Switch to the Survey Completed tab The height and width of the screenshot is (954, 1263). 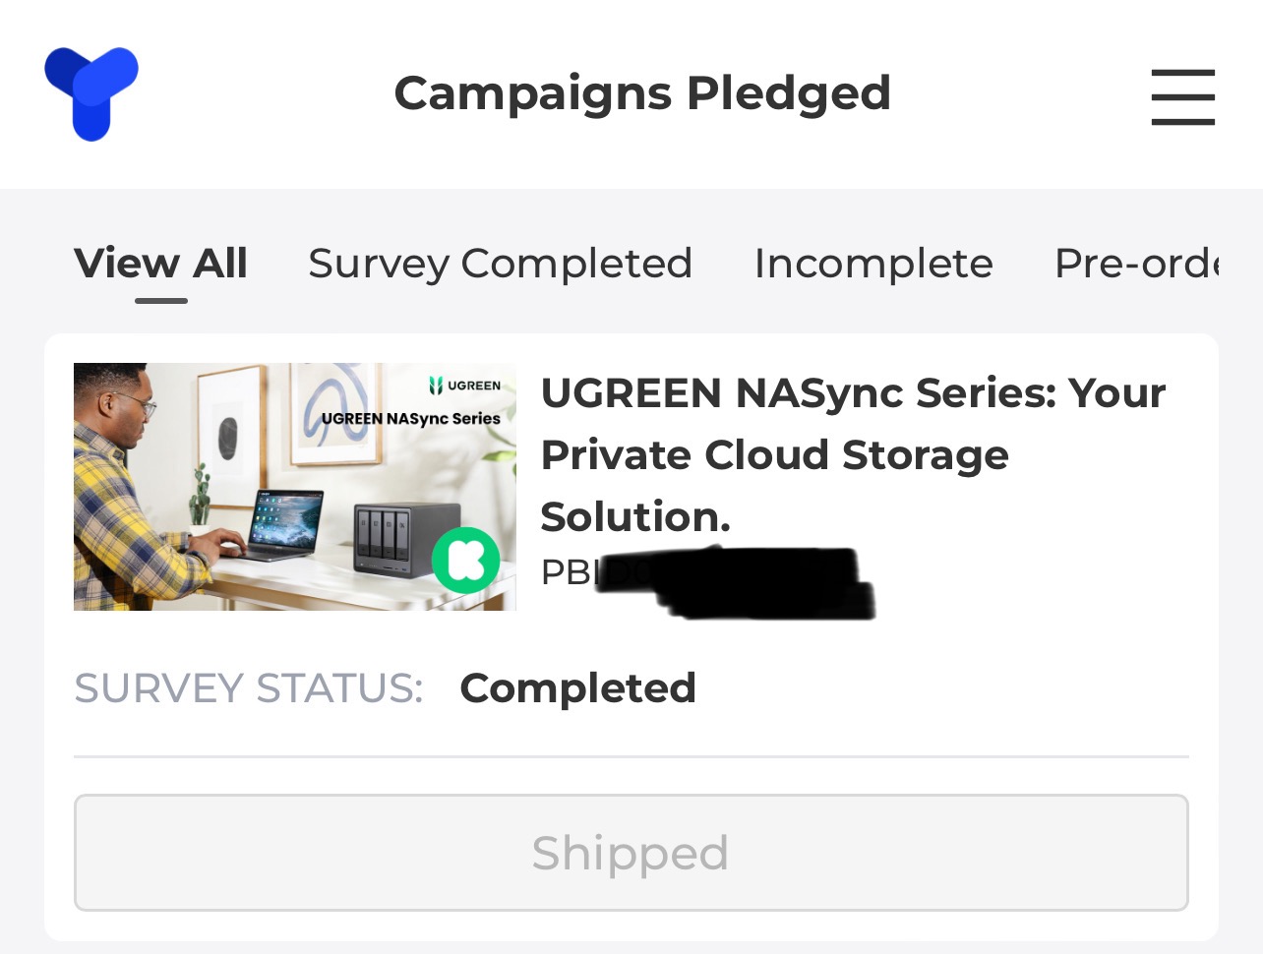pos(500,264)
